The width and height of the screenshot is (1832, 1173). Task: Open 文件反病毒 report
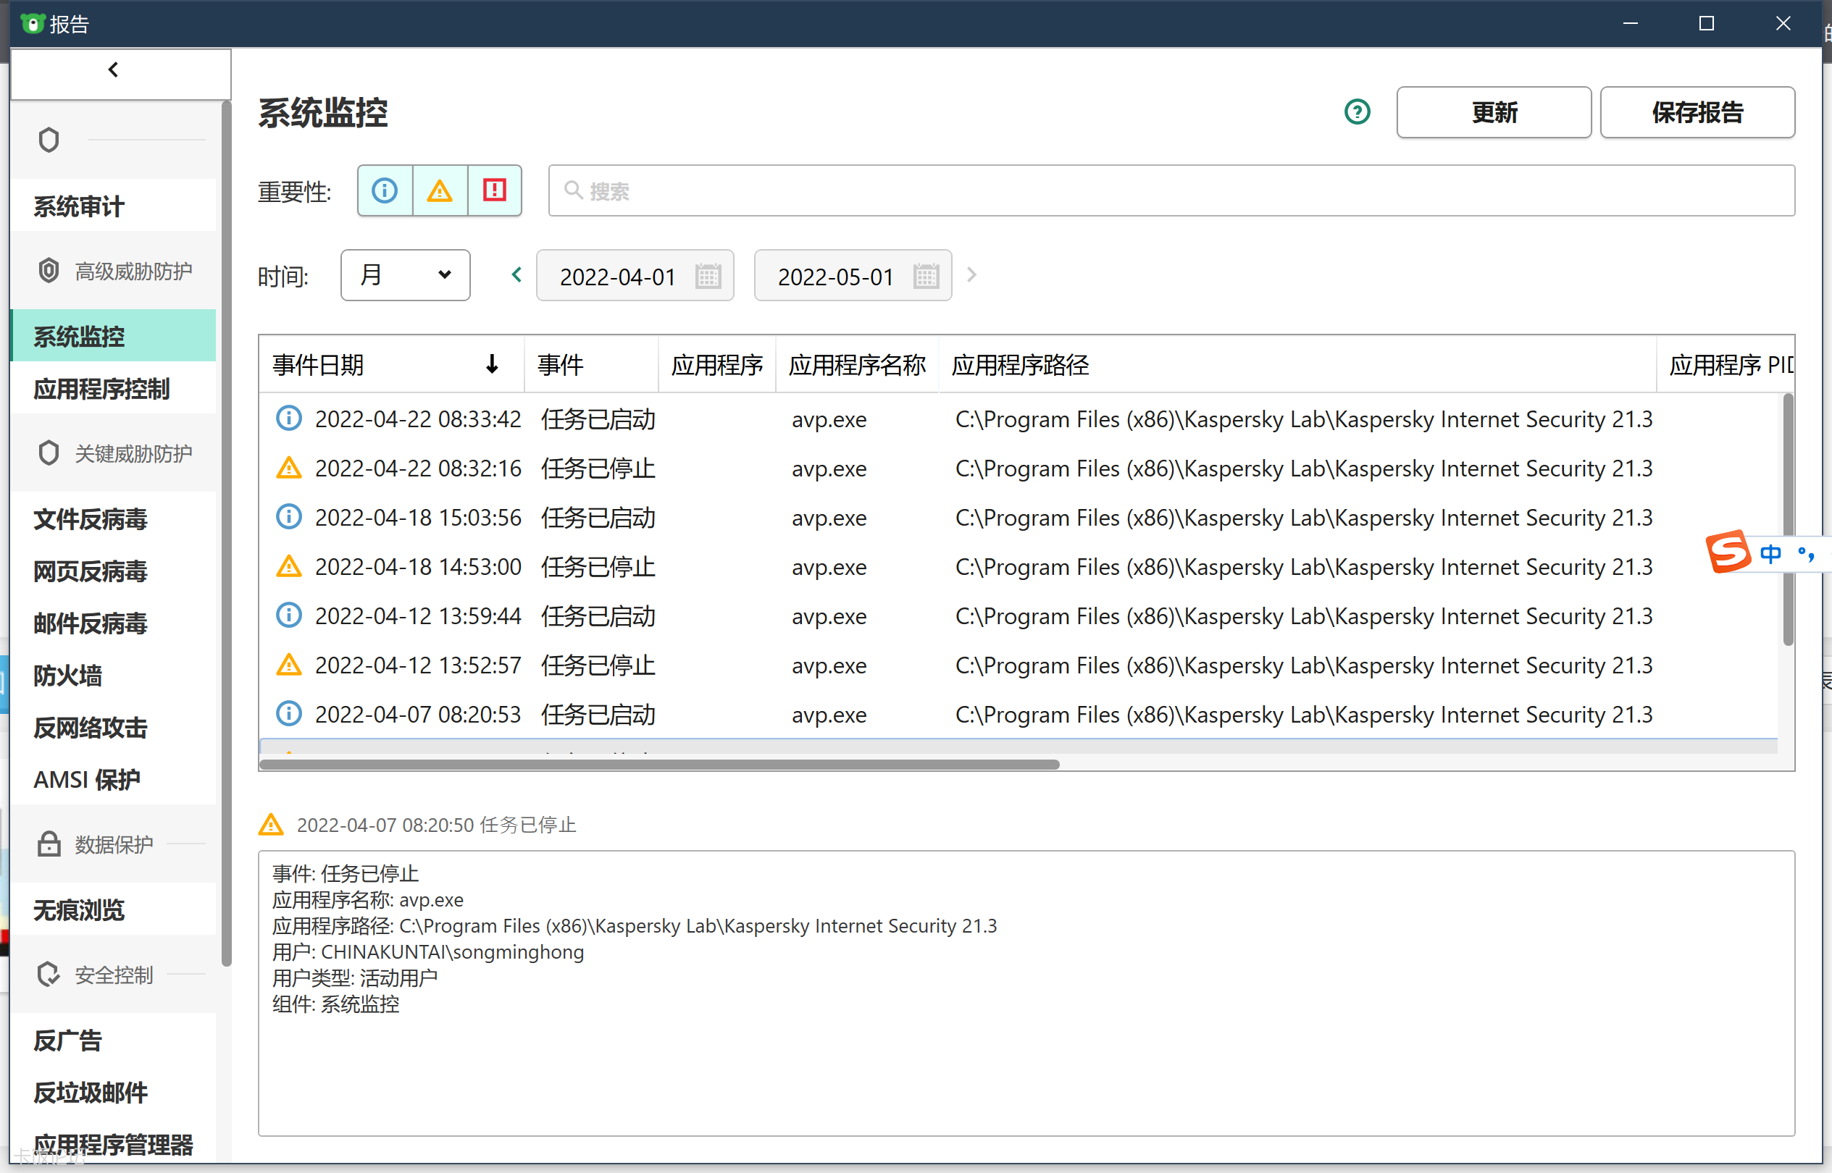pos(113,518)
